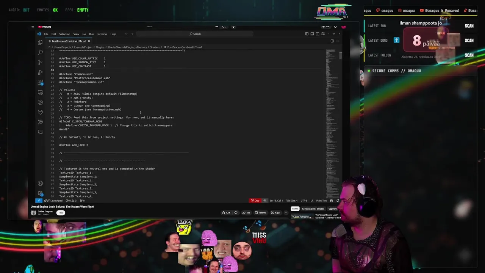The width and height of the screenshot is (485, 273).
Task: Open the VS Code Explorer view
Action: tap(41, 42)
